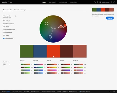Screen dimensions: 117x93
Task: Select the large green swatch
Action: [27, 51]
